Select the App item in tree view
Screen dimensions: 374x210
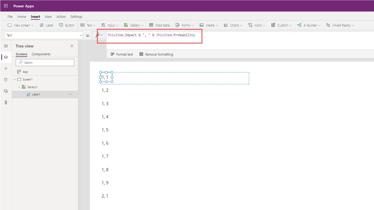tap(25, 72)
